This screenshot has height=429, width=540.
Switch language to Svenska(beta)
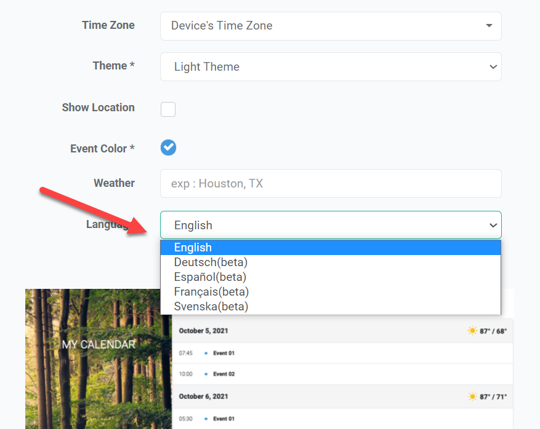pos(211,306)
